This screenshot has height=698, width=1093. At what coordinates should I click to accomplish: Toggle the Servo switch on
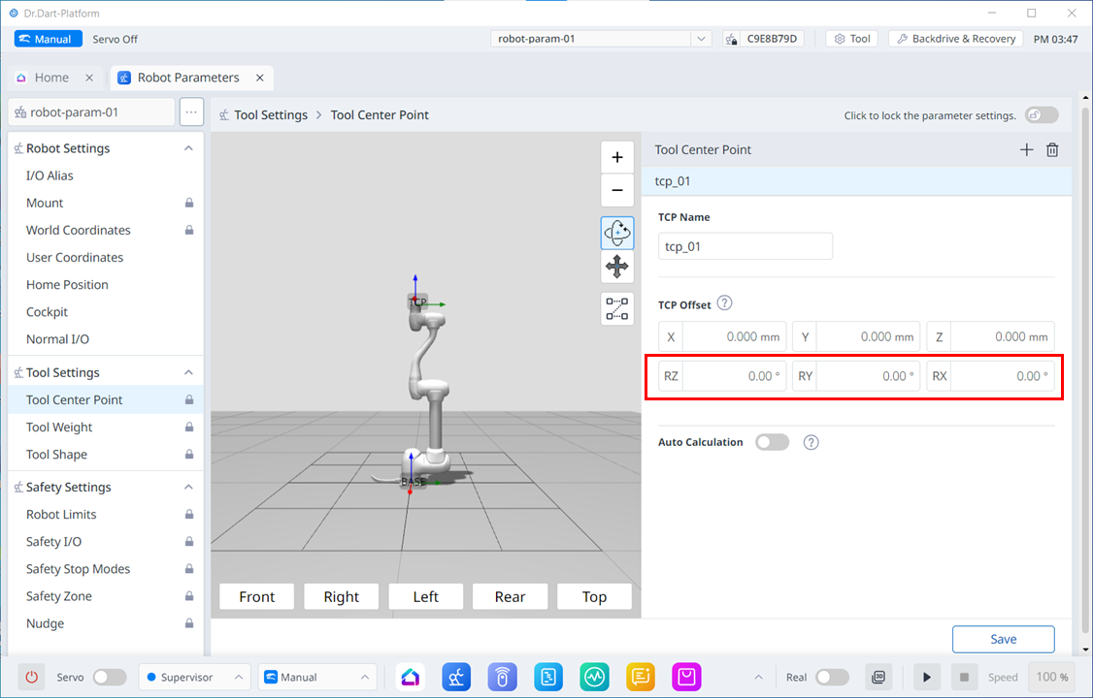[109, 677]
